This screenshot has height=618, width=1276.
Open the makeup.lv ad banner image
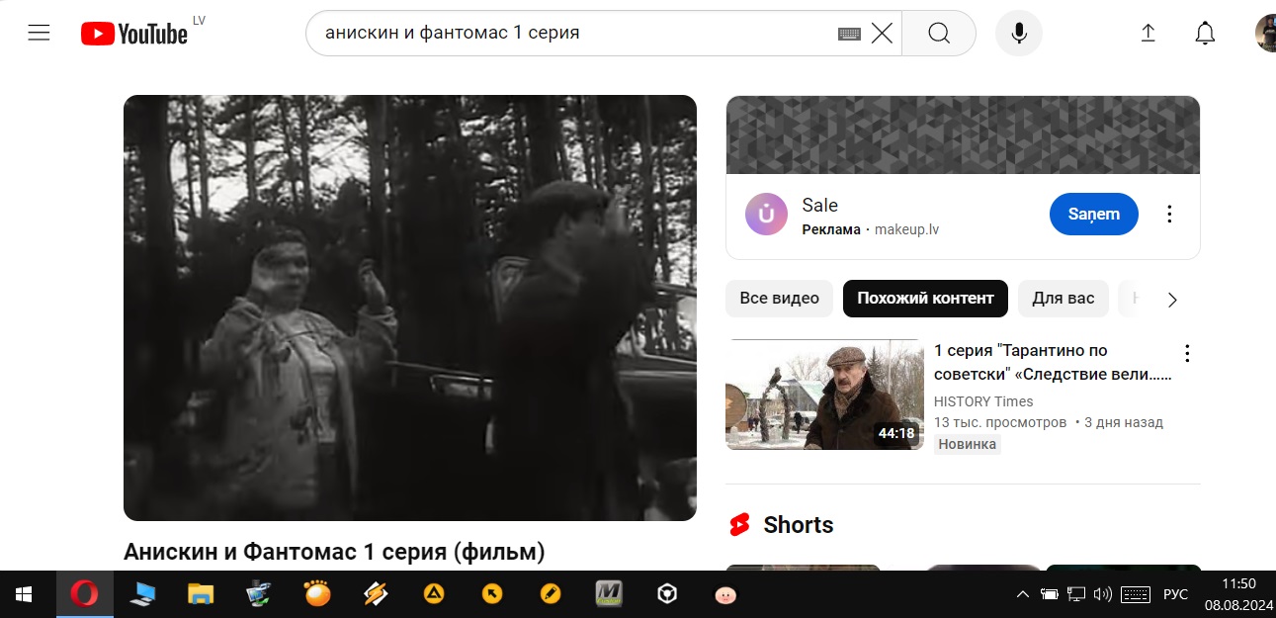[963, 134]
